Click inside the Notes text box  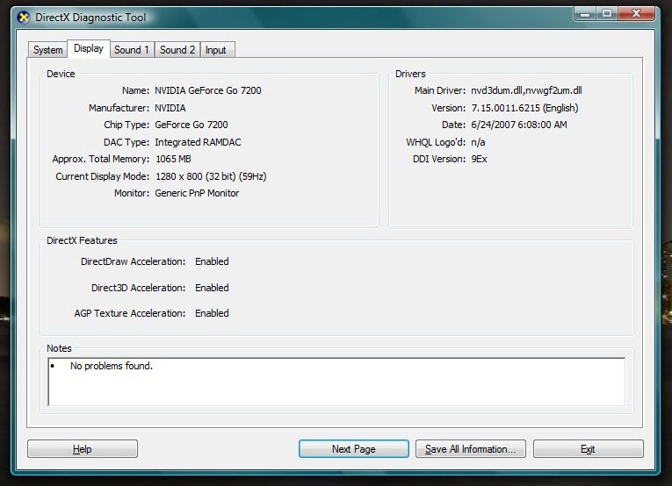click(336, 382)
